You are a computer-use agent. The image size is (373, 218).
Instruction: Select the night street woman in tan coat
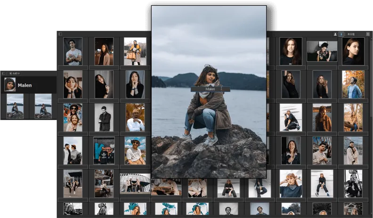pyautogui.click(x=104, y=51)
